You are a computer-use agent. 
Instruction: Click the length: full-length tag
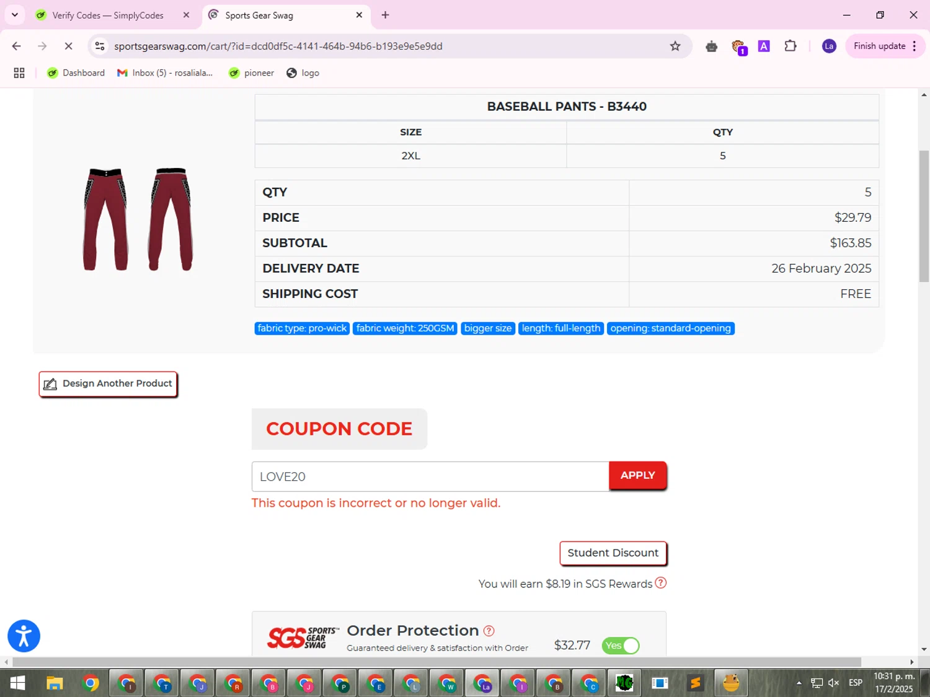561,328
